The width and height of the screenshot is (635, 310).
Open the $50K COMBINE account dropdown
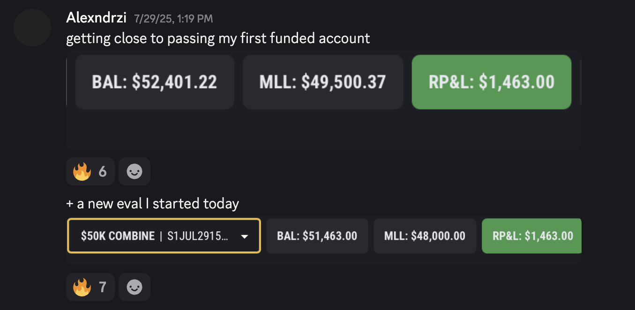click(x=164, y=236)
